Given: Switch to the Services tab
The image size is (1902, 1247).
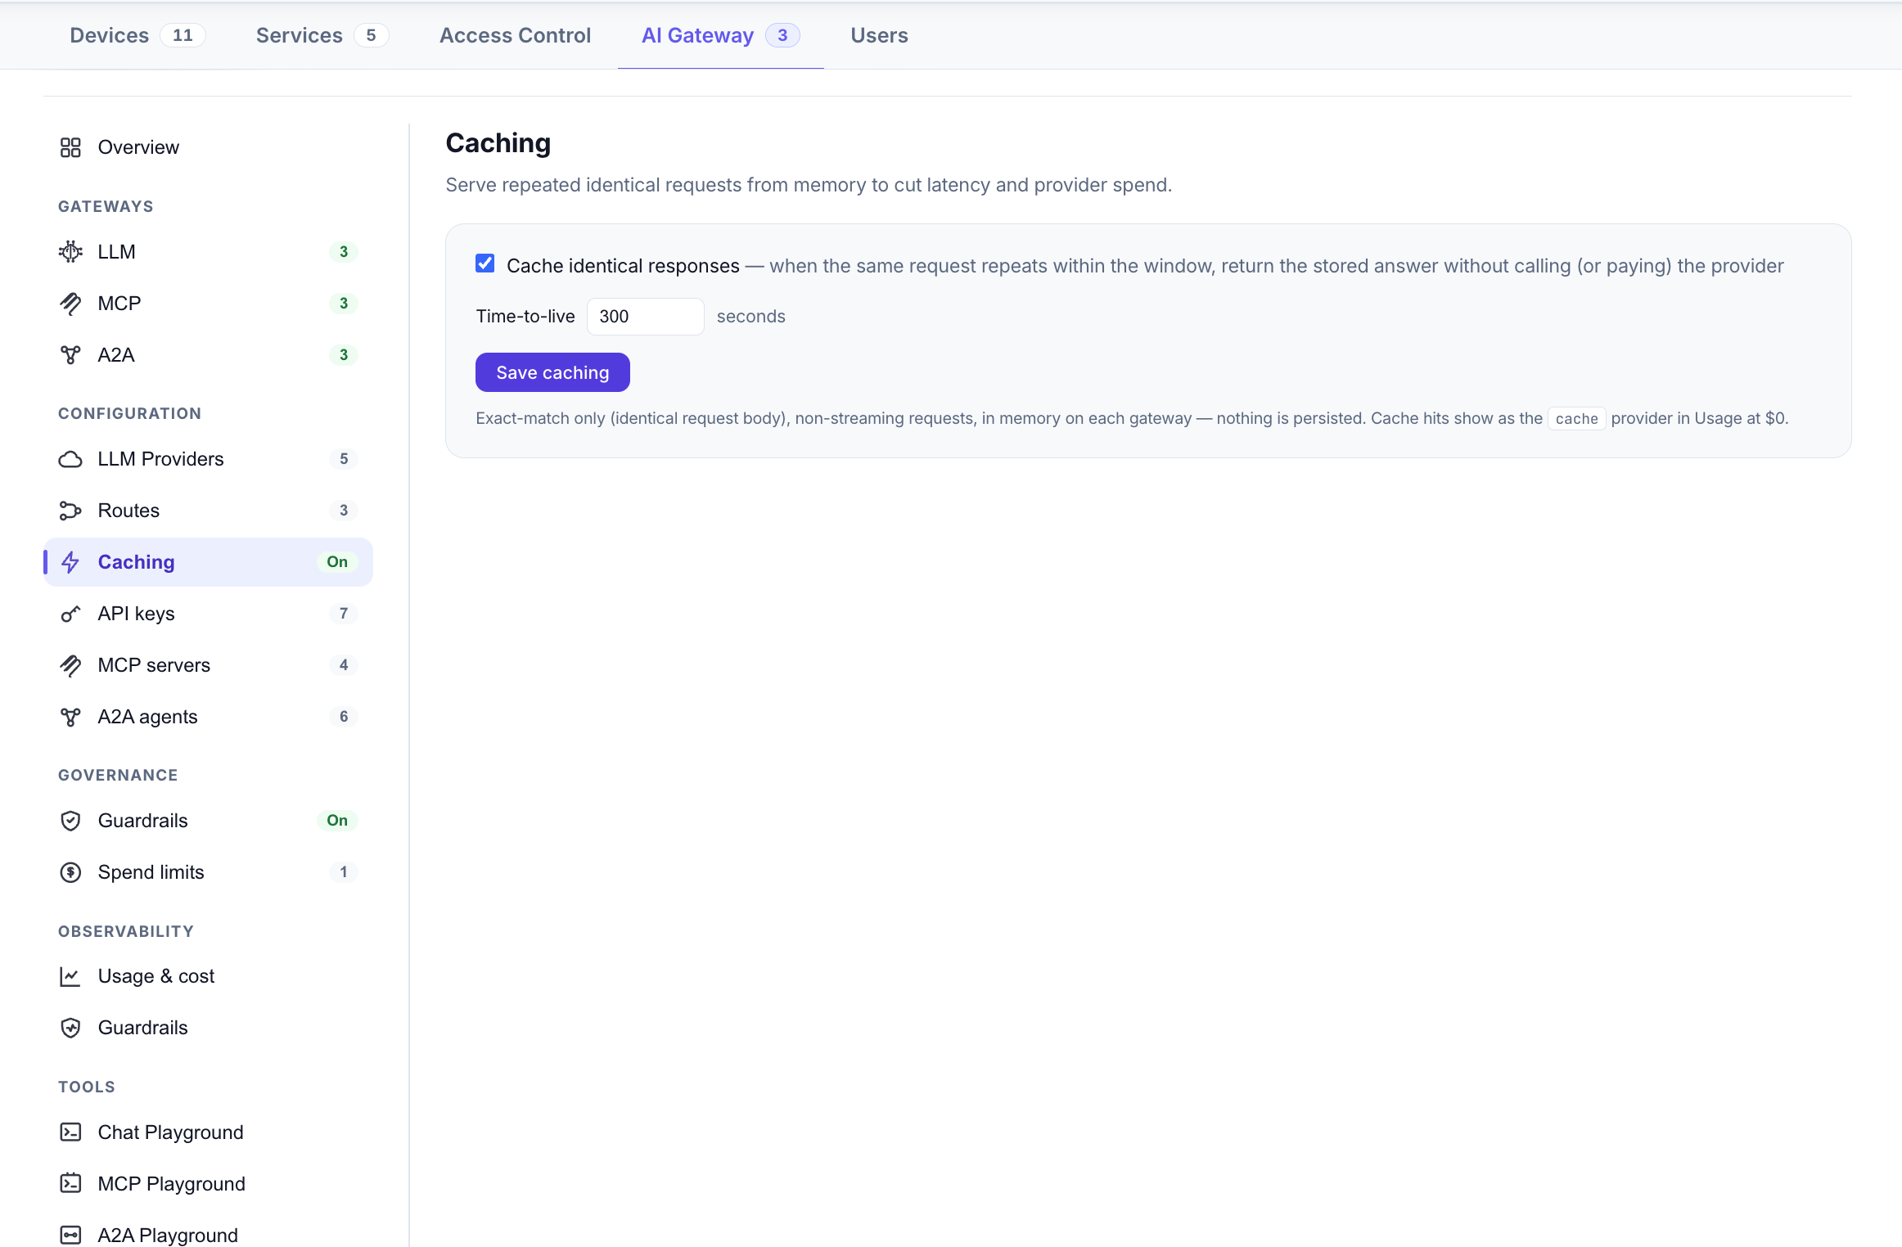Looking at the screenshot, I should click(x=322, y=35).
